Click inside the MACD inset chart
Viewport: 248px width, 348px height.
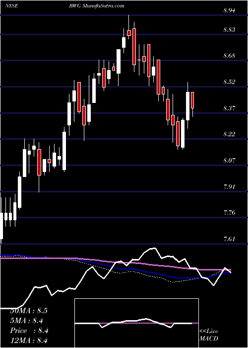click(136, 323)
